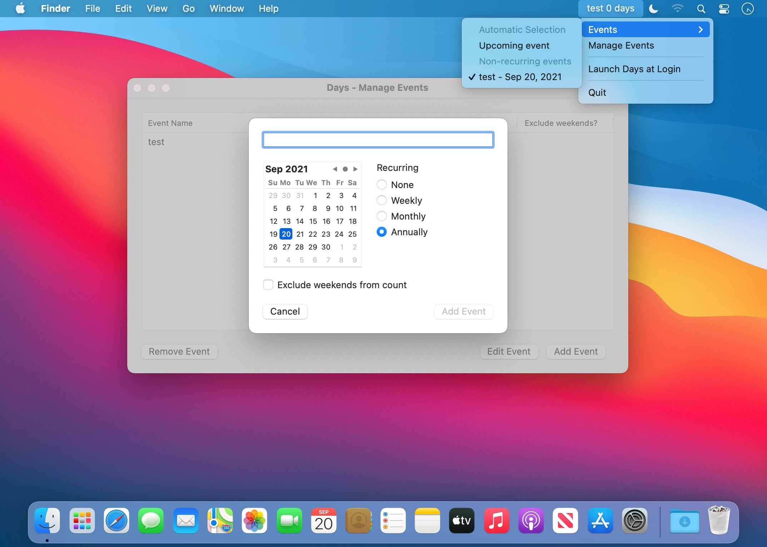
Task: Click the today dot in calendar header
Action: [345, 169]
